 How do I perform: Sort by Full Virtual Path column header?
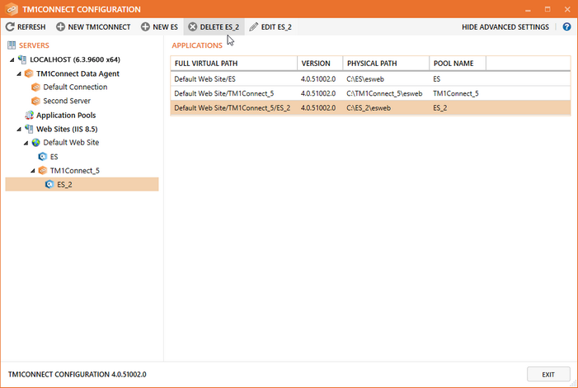[233, 64]
